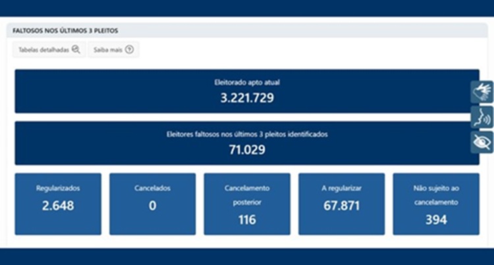Select the A regularizar card label
Image resolution: width=494 pixels, height=265 pixels.
(341, 188)
